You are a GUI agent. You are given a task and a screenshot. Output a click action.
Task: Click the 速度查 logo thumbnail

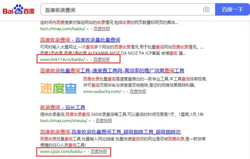click(x=58, y=88)
